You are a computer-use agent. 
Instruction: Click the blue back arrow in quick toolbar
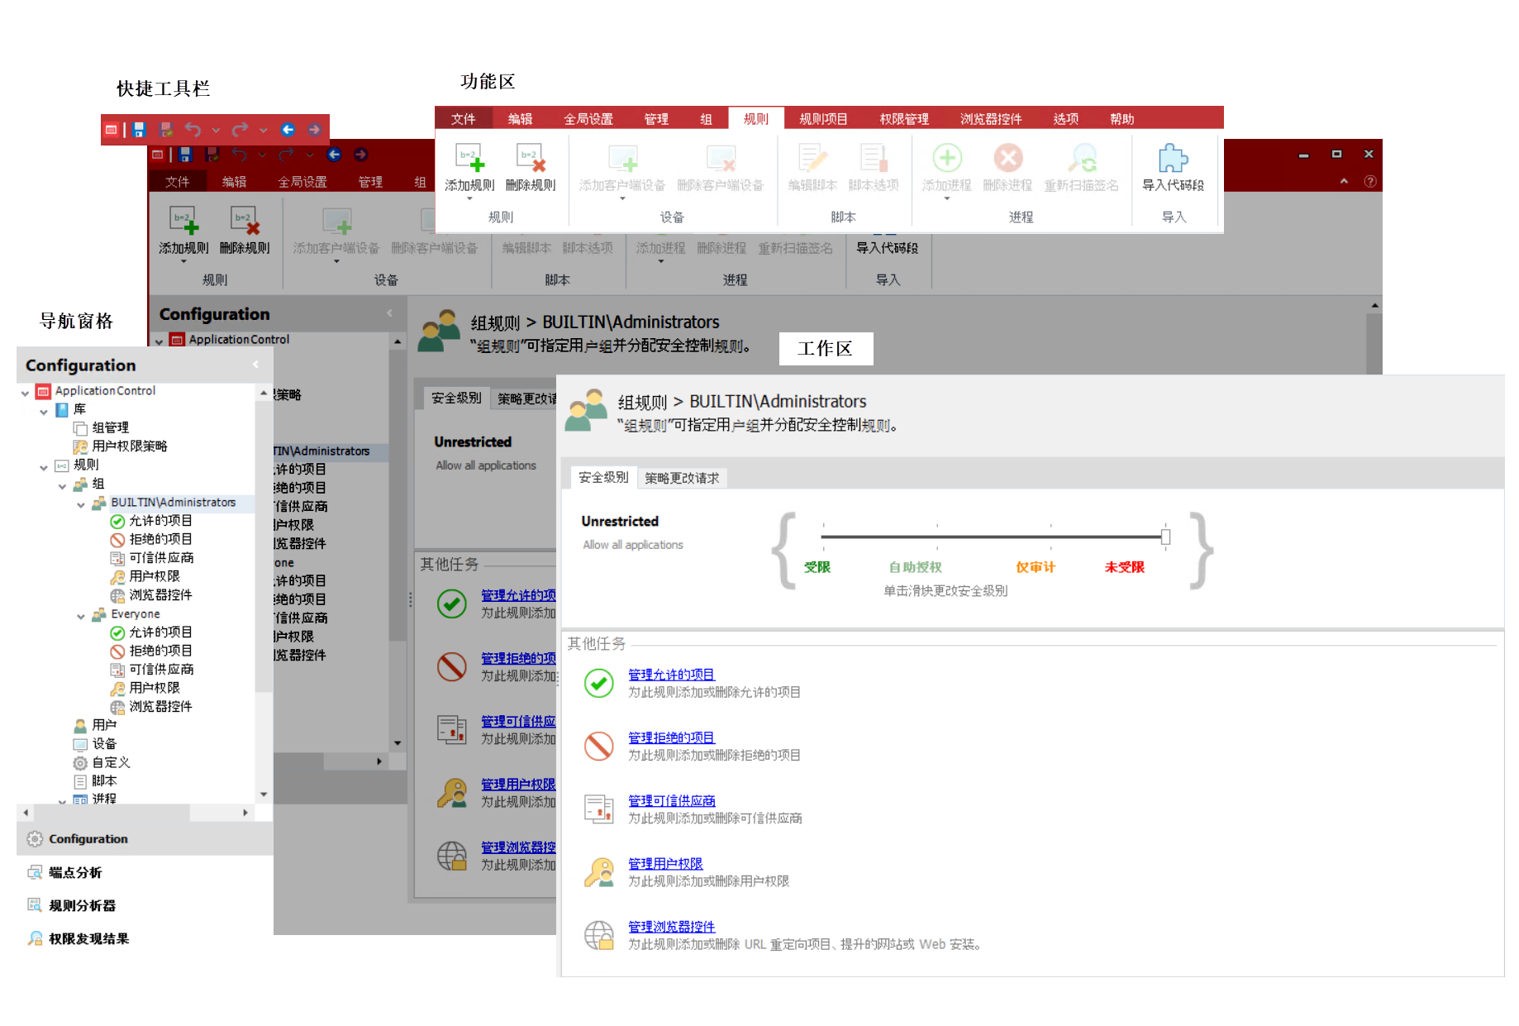pyautogui.click(x=288, y=130)
